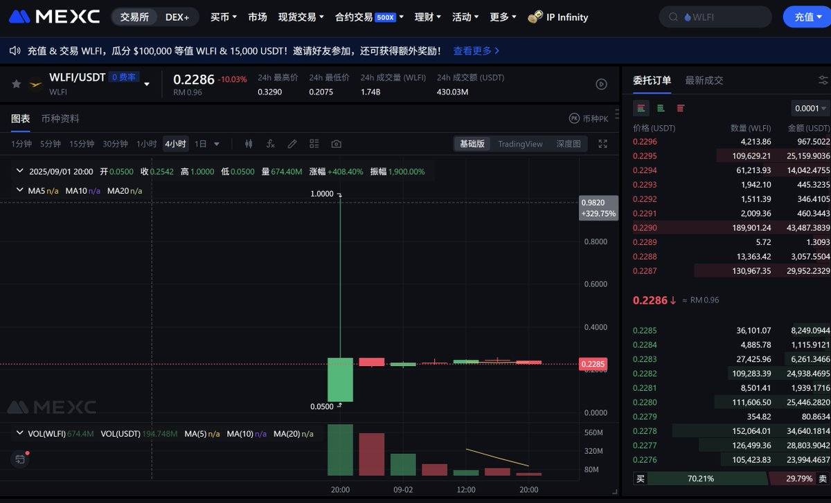Open the 币种资料 tab
Screen dimensions: 831x503
60,118
